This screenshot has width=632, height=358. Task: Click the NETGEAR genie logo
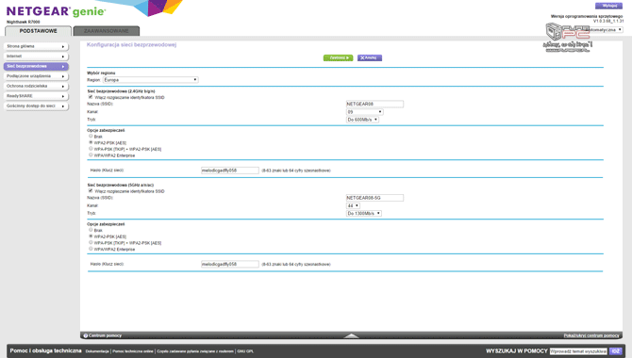tap(56, 11)
